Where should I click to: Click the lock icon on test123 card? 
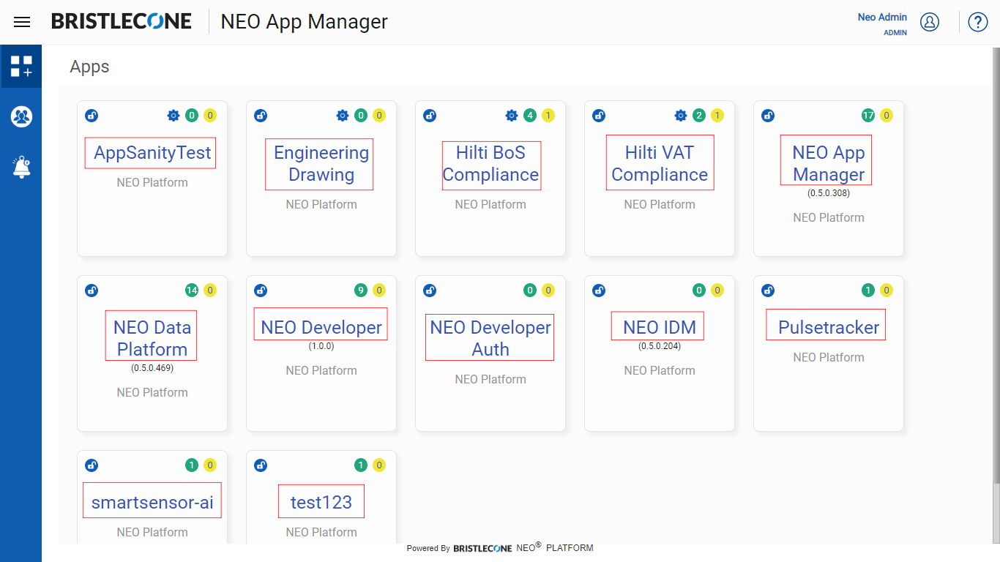click(x=261, y=465)
